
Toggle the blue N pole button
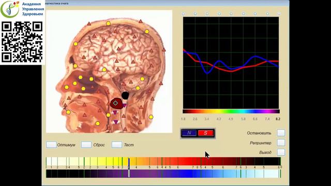[189, 133]
